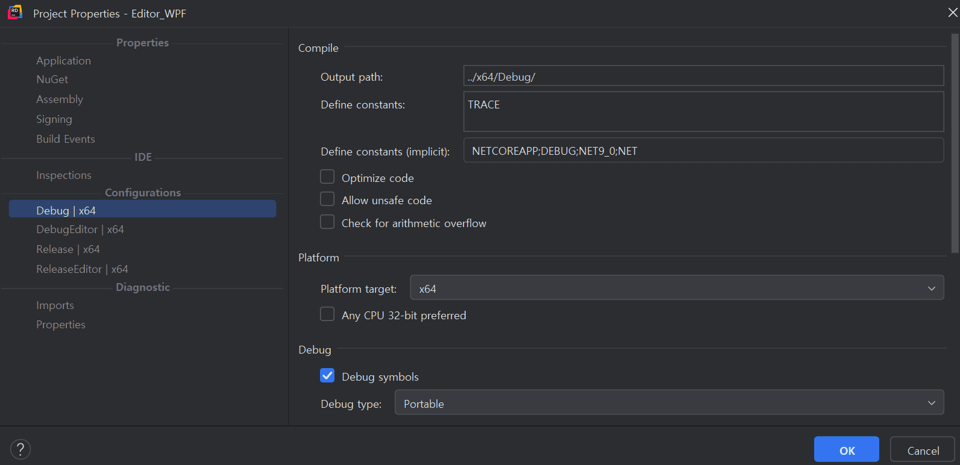Viewport: 960px width, 465px height.
Task: Click the Cancel button
Action: click(x=923, y=449)
